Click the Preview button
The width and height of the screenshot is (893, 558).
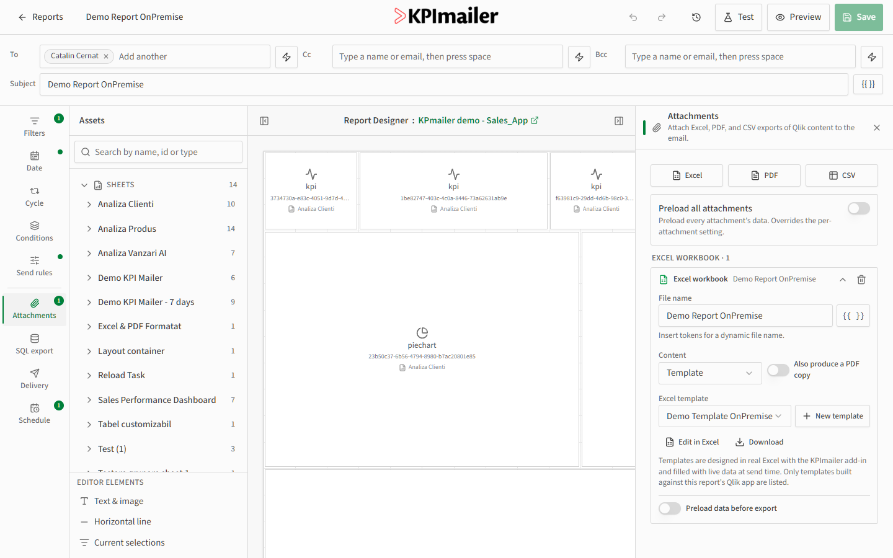click(798, 17)
